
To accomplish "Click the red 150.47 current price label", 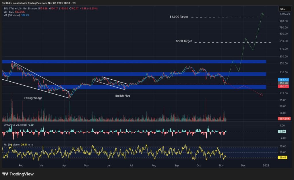I will [283, 86].
